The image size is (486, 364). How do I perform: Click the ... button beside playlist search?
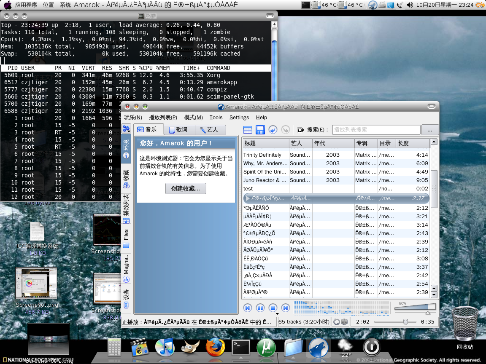coord(430,130)
